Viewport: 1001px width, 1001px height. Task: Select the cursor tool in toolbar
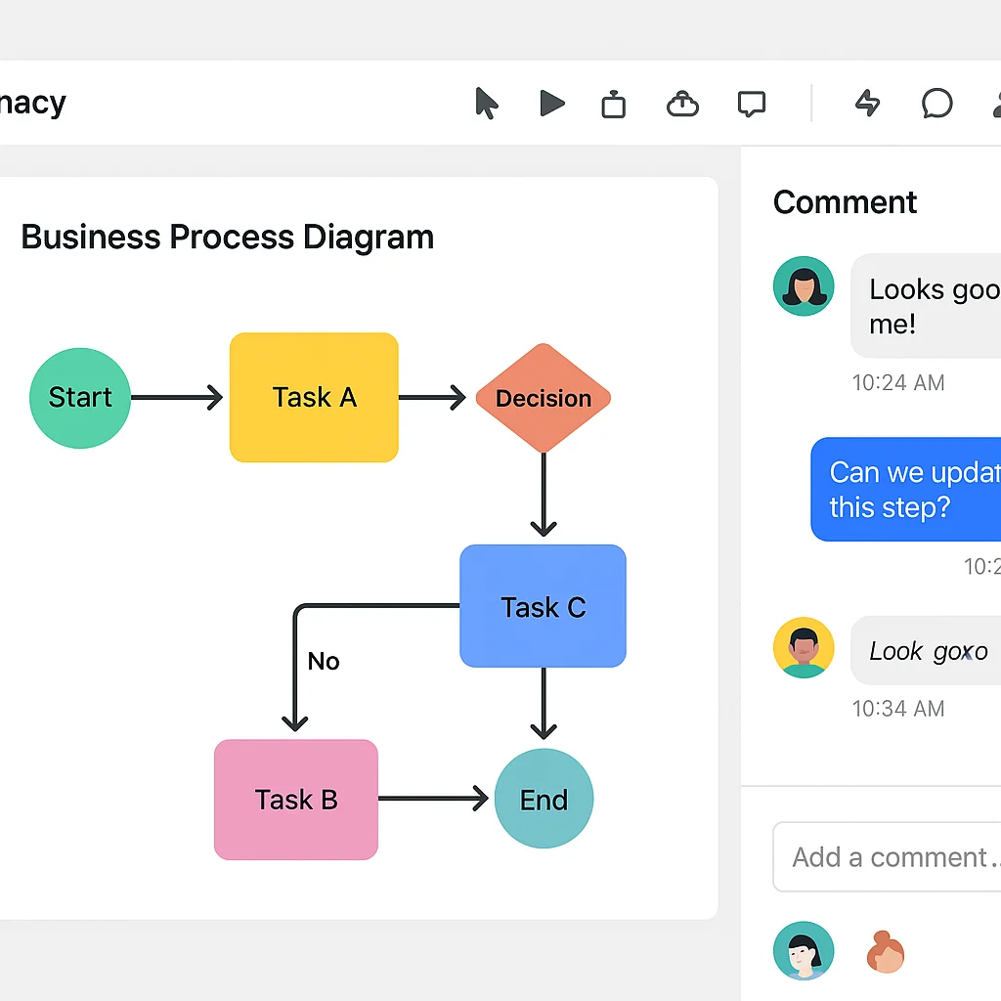tap(487, 104)
